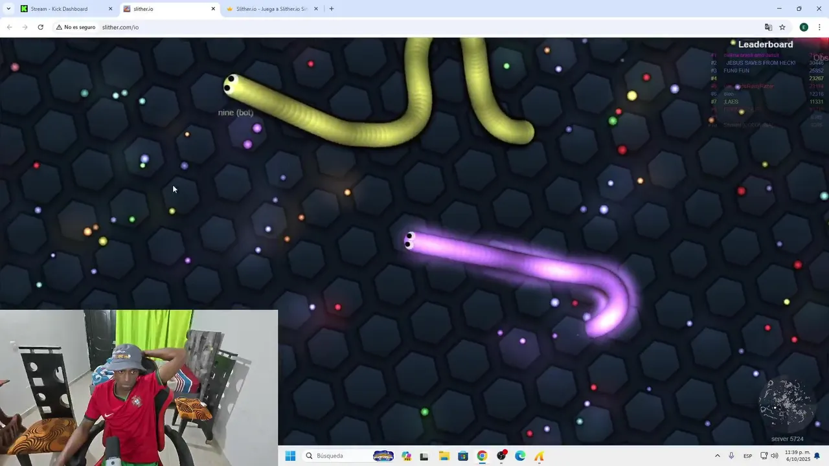
Task: Close the slither.io tab
Action: coord(213,9)
